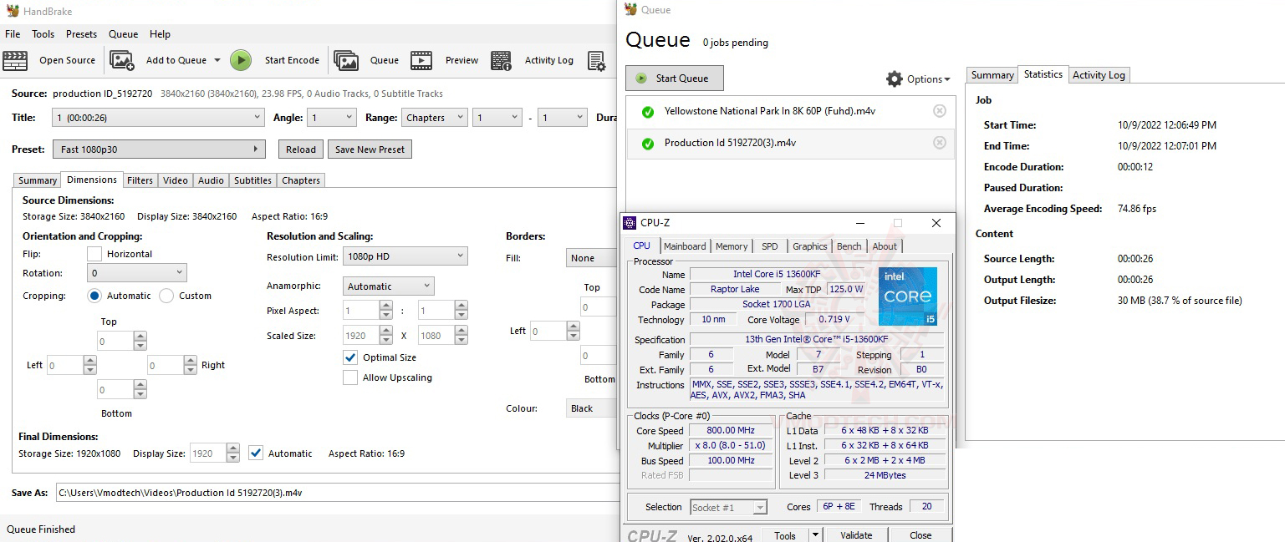Click the CPU-Z Tools button

coord(785,535)
